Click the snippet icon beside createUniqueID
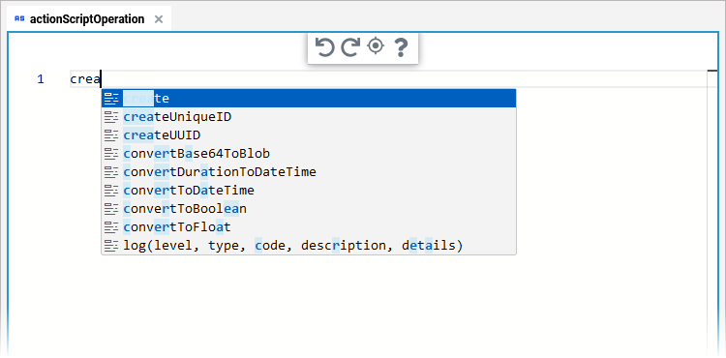 111,117
